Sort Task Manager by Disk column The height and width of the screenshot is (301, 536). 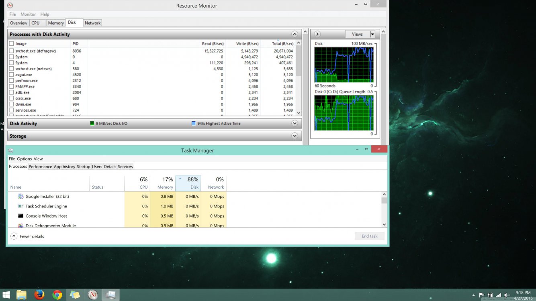click(x=188, y=183)
